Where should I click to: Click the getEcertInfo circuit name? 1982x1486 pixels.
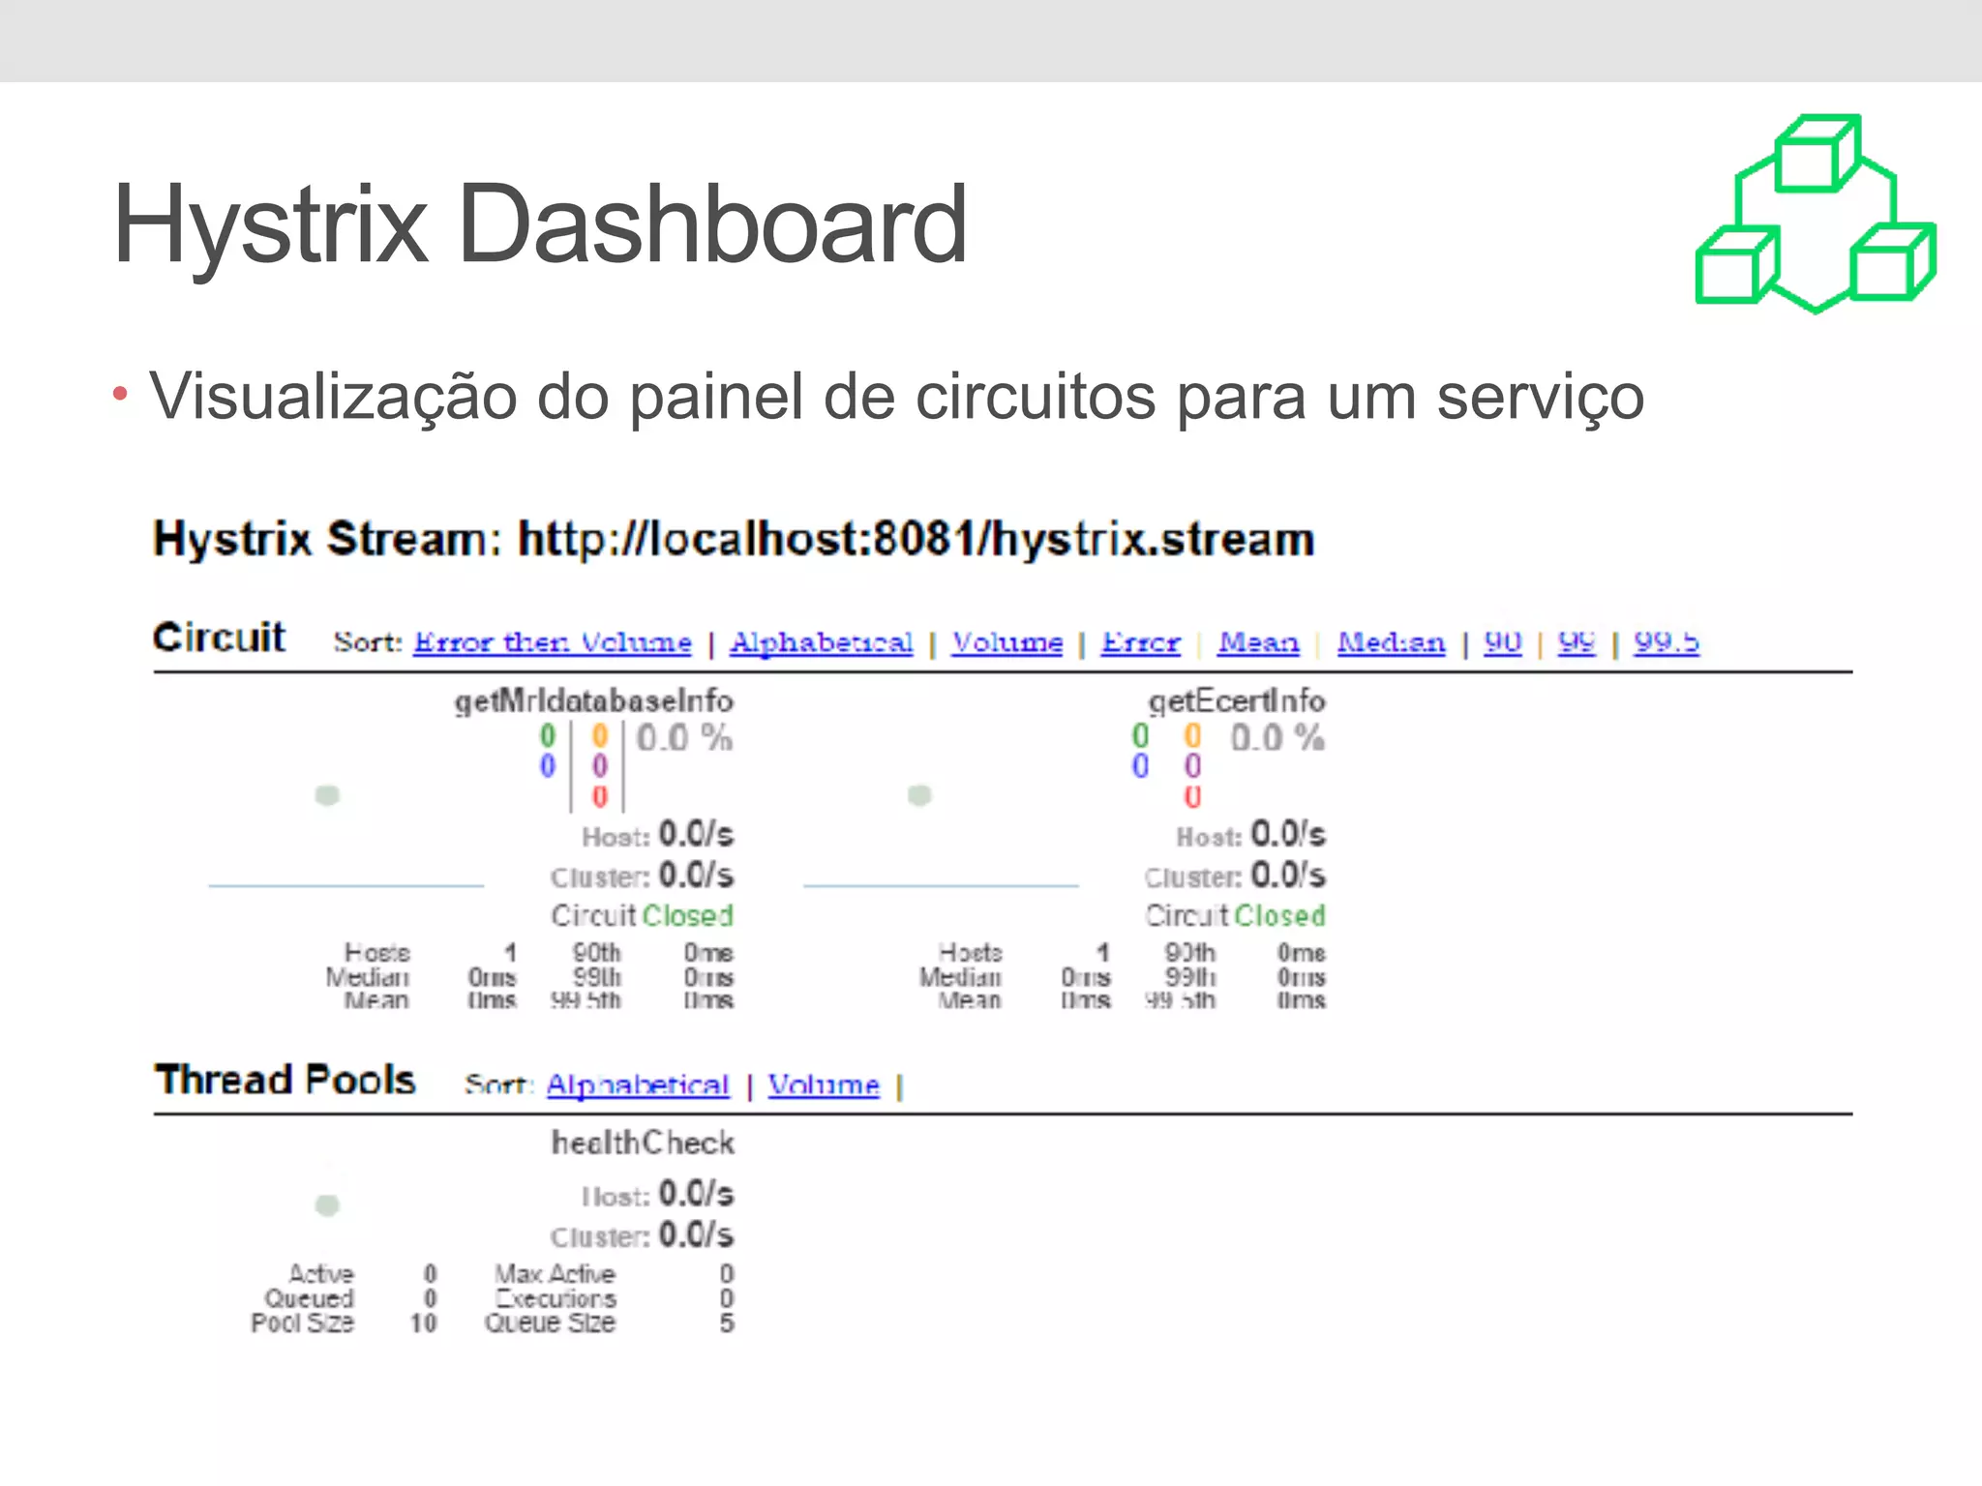click(1237, 700)
